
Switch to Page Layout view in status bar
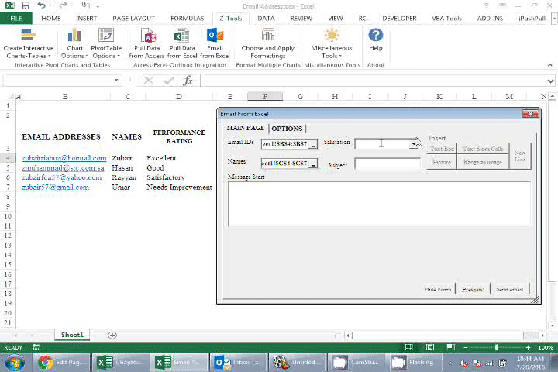click(x=430, y=347)
